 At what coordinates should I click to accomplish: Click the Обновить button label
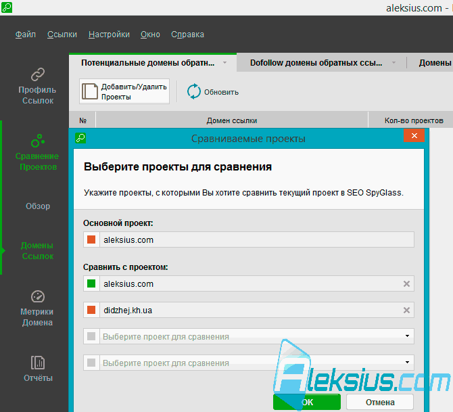[x=221, y=92]
